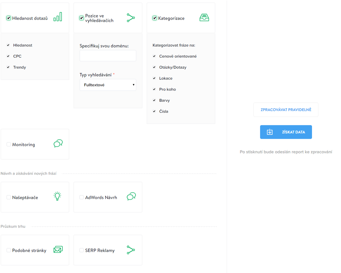Viewport: 341px width, 273px height.
Task: Click the branch icon in Pozice ve vyhledávačích
Action: point(131,18)
